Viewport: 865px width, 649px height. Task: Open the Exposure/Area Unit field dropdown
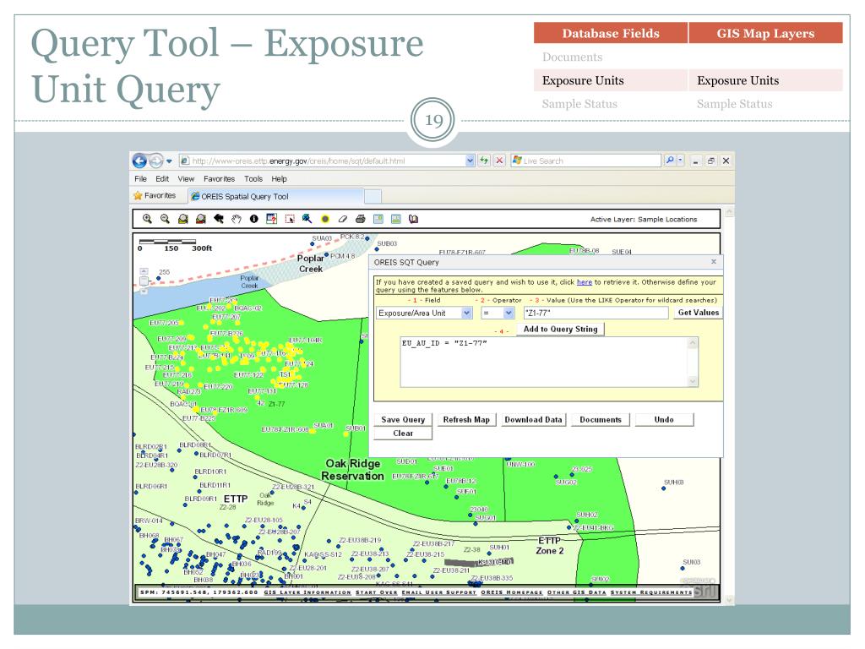466,313
